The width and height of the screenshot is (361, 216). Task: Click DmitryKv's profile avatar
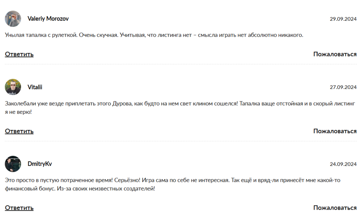point(13,164)
